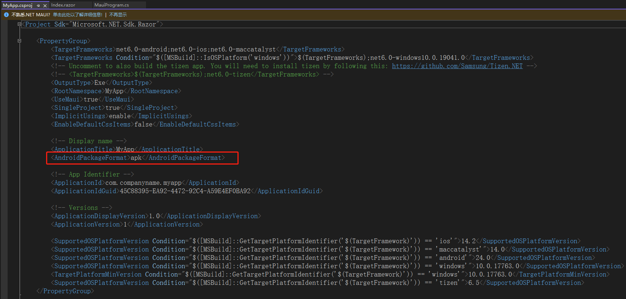
Task: Click the blue info icon in notification bar
Action: click(6, 15)
